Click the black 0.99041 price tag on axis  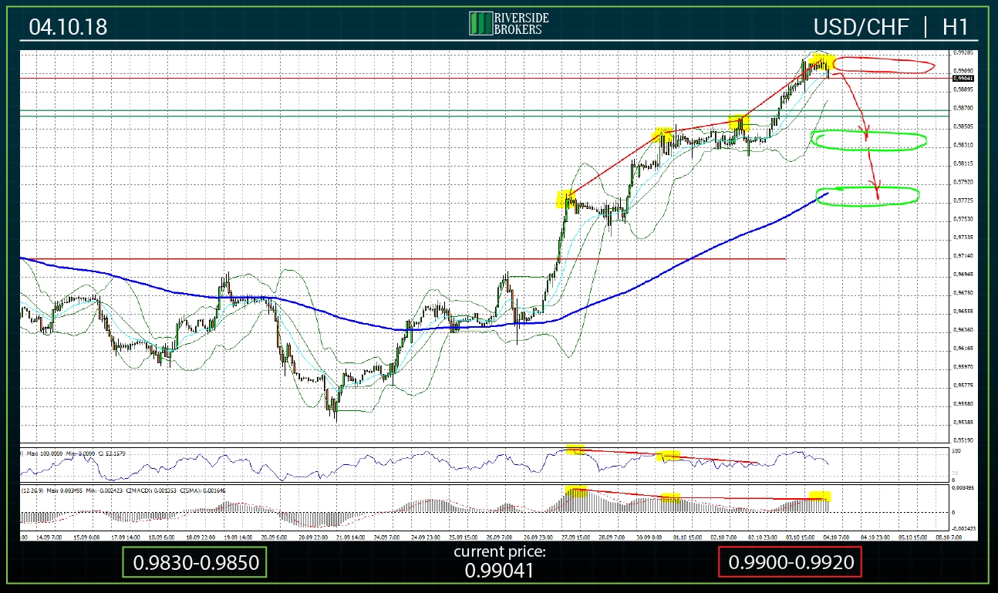964,78
